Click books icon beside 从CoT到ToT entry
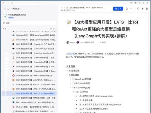The image size is (151, 113). pyautogui.click(x=13, y=80)
